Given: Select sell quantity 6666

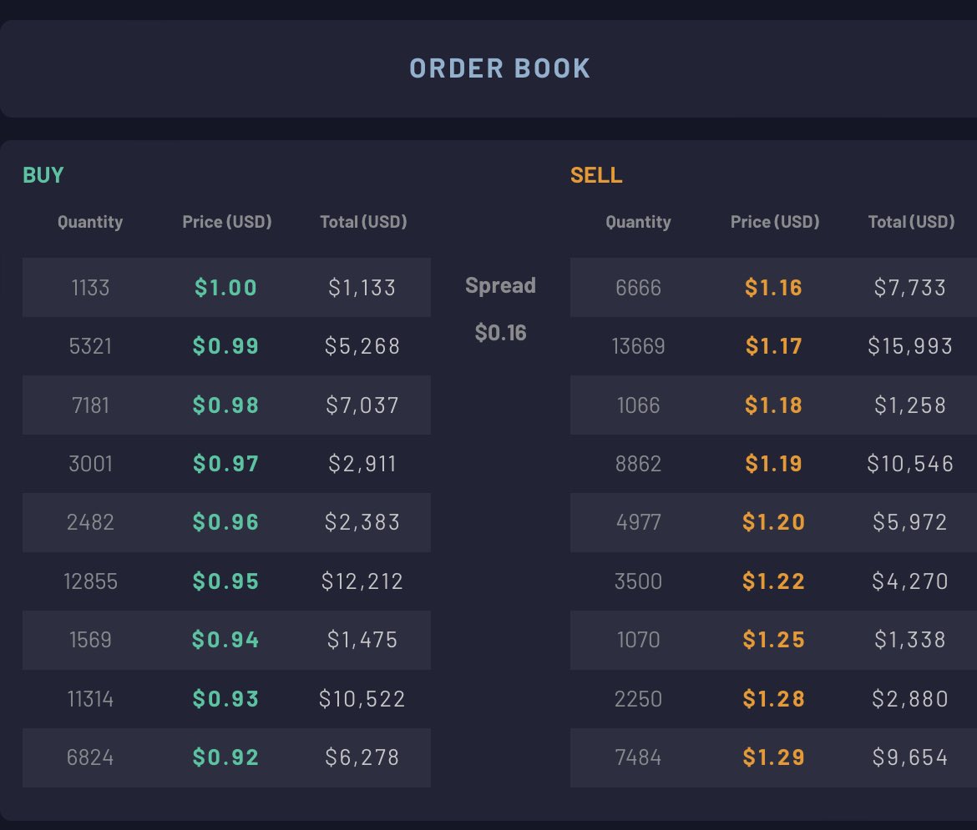Looking at the screenshot, I should click(x=638, y=288).
